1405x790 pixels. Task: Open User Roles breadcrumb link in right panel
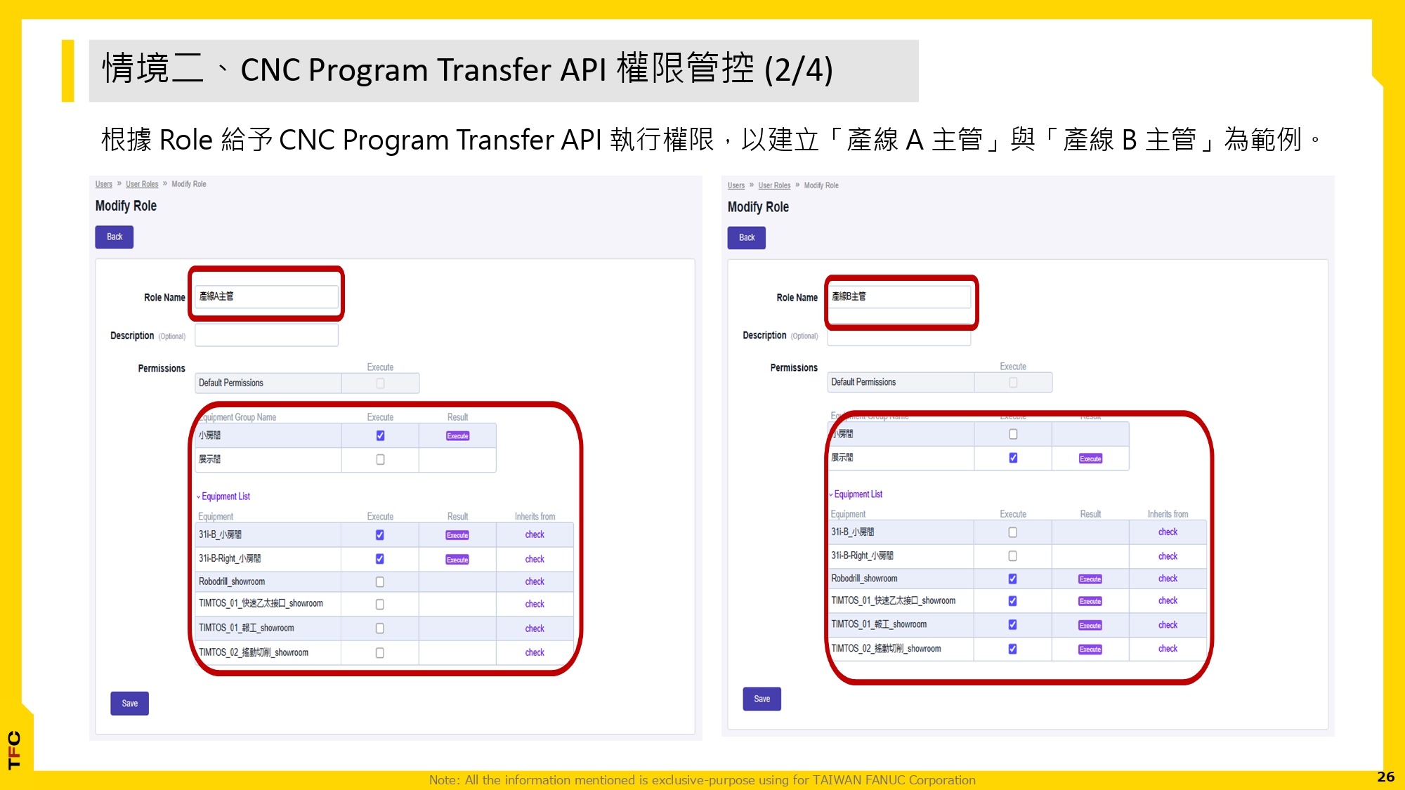[x=774, y=185]
